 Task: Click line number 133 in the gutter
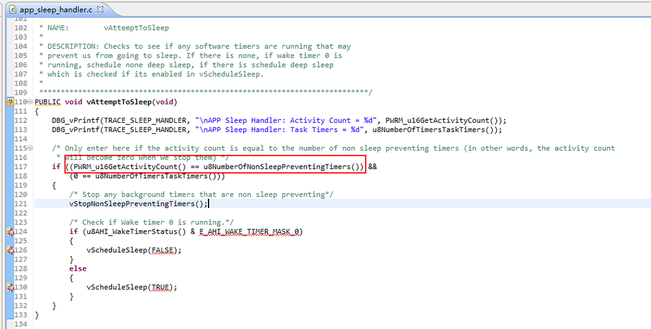point(21,315)
